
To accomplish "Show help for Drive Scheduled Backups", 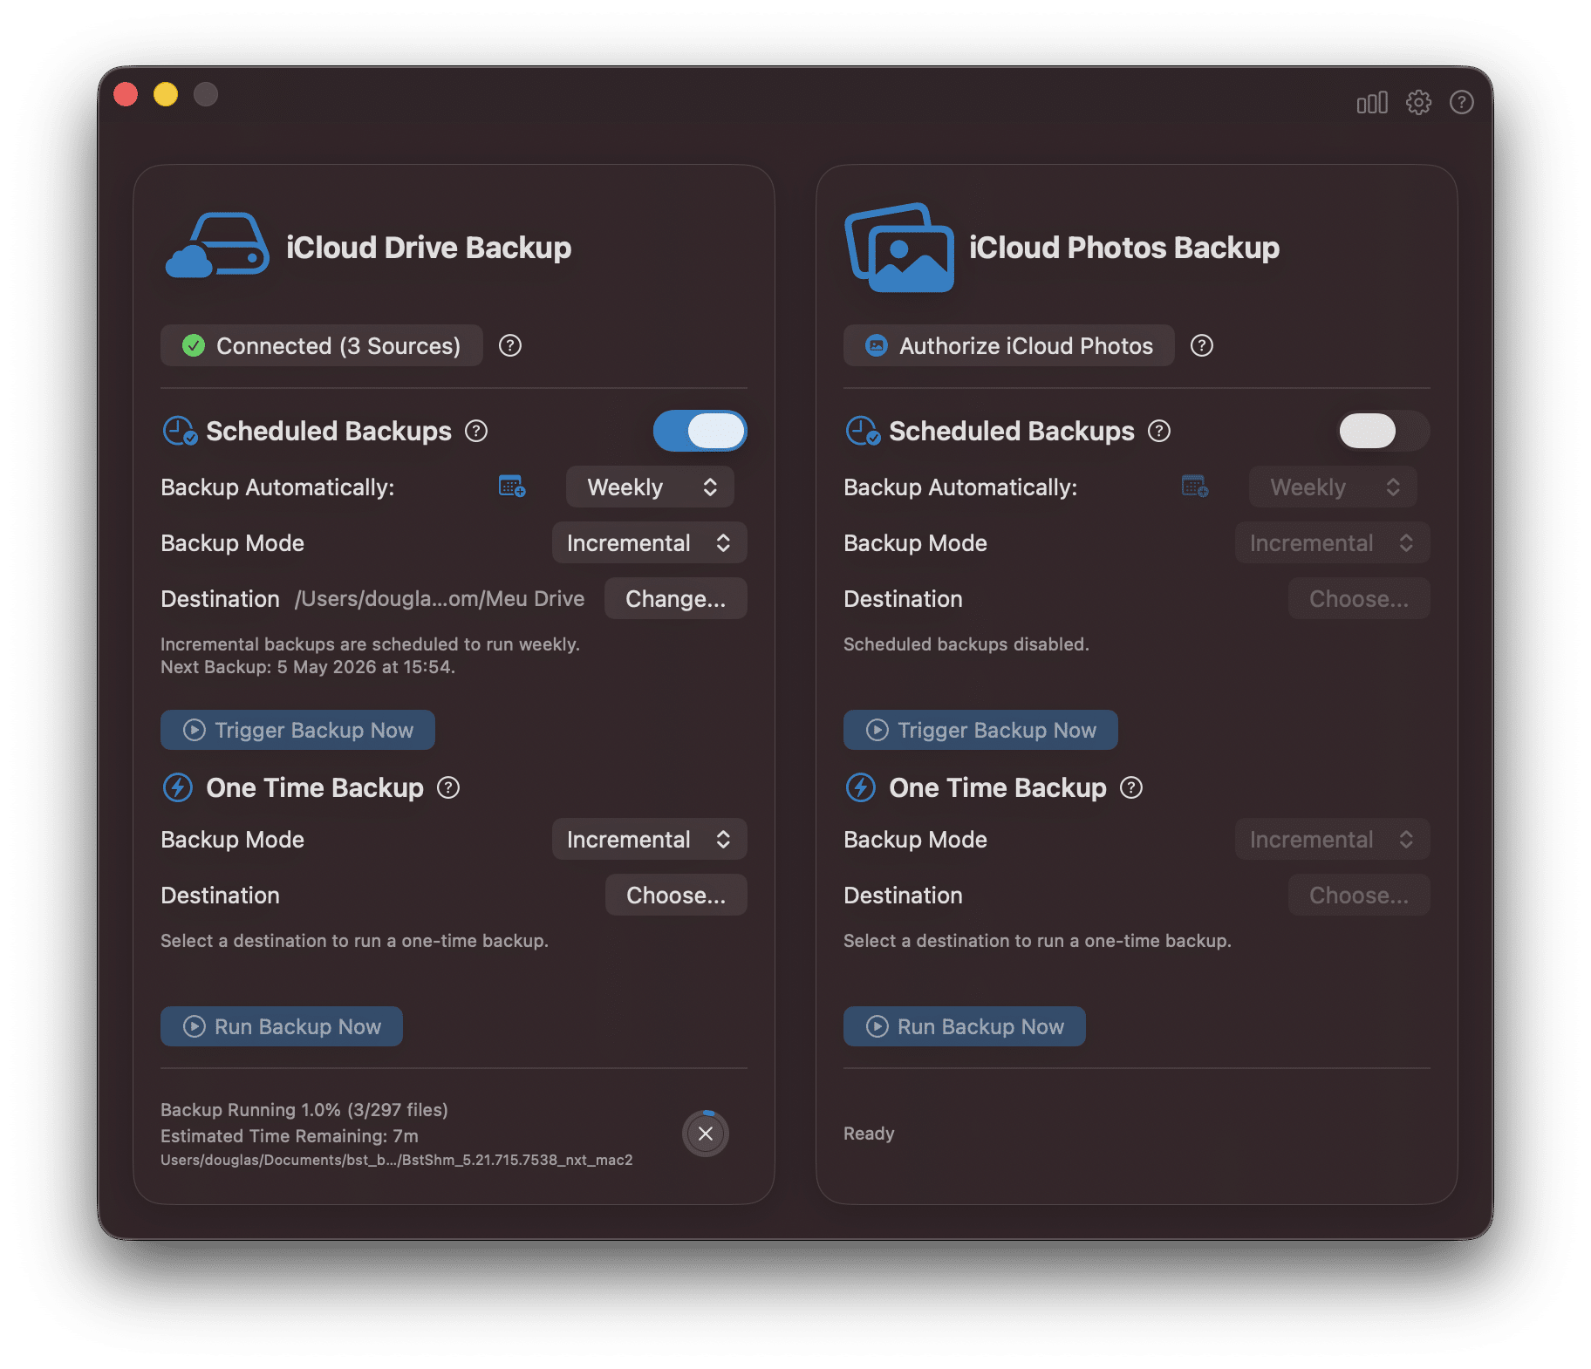I will point(475,431).
